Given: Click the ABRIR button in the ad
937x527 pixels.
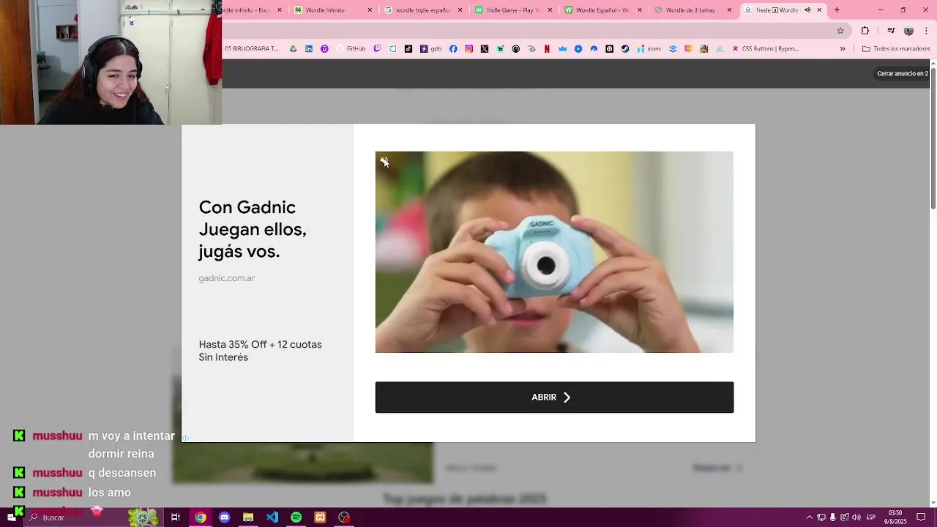Looking at the screenshot, I should [x=554, y=397].
